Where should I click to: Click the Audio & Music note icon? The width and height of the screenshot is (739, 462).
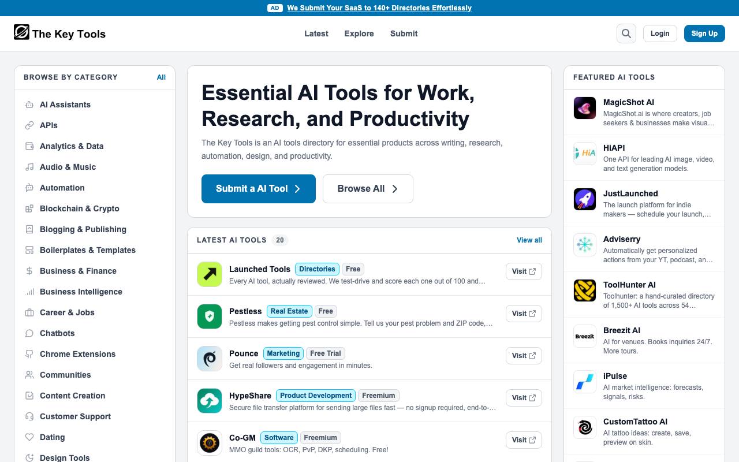29,167
